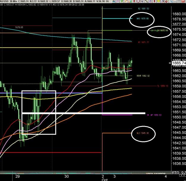Viewport: 186px width, 181px height.
Task: Click the restore window button in the top right
Action: (x=179, y=1)
